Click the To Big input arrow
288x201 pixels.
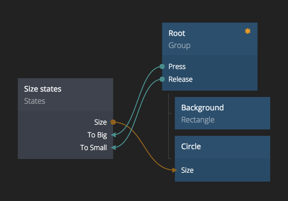[x=113, y=135]
